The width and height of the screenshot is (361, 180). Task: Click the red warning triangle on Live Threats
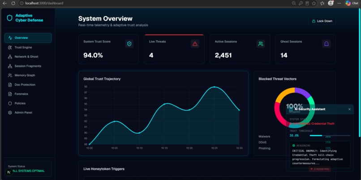pos(195,44)
